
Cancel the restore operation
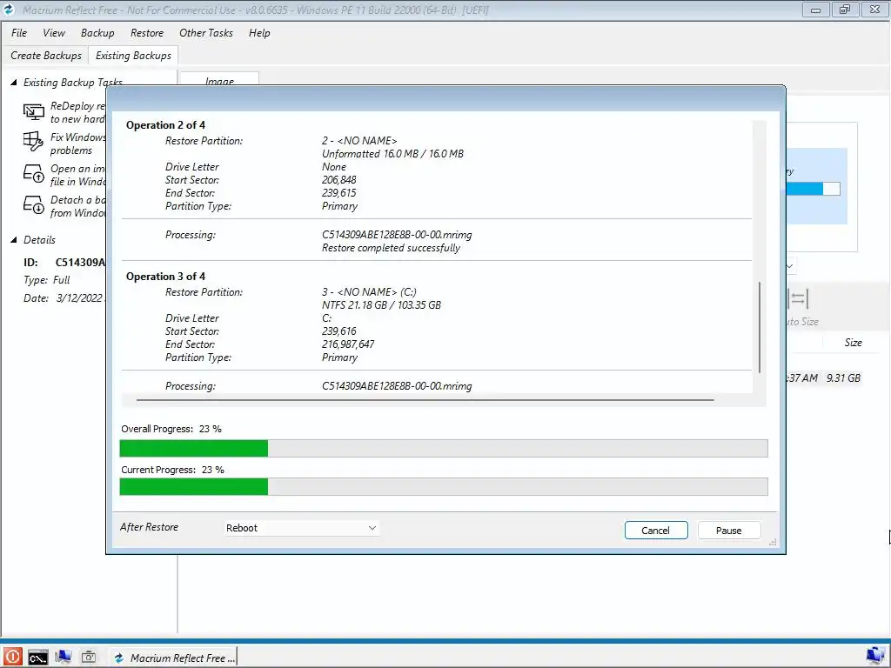(x=656, y=530)
